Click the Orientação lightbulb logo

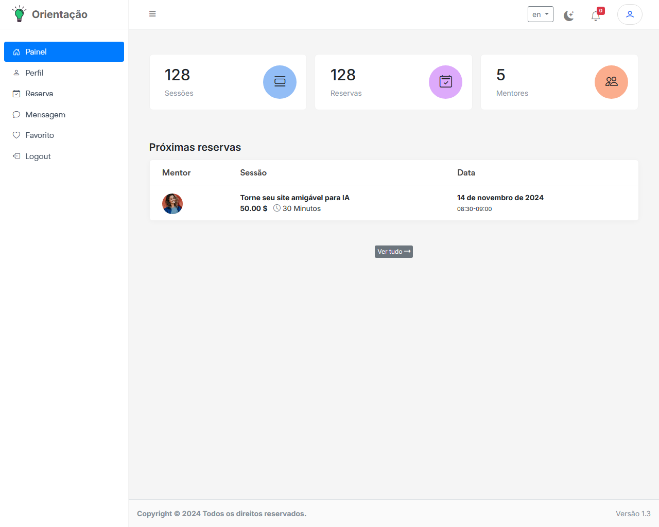(19, 14)
